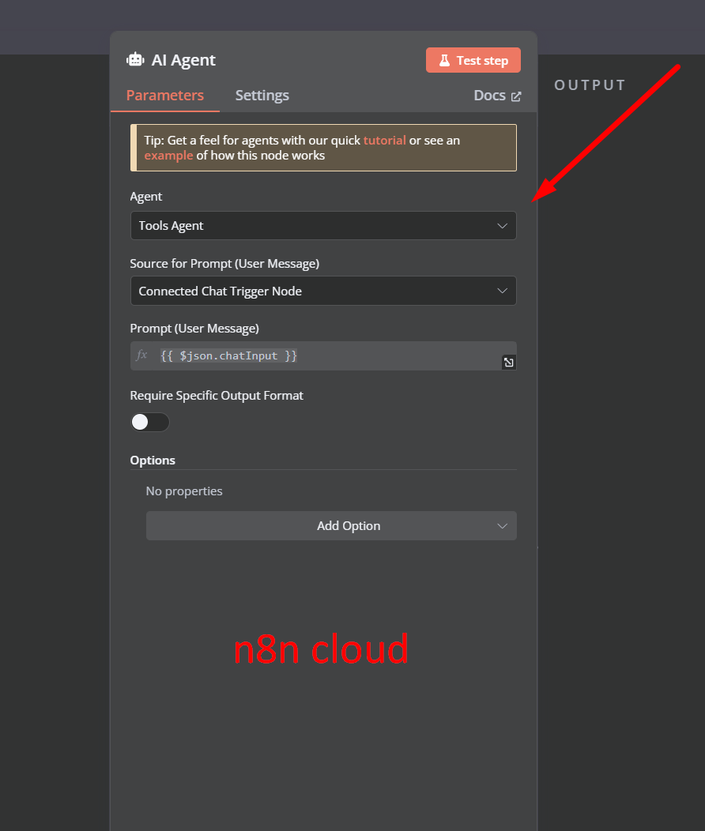The width and height of the screenshot is (705, 831).
Task: Open the example link in the tip
Action: (168, 156)
